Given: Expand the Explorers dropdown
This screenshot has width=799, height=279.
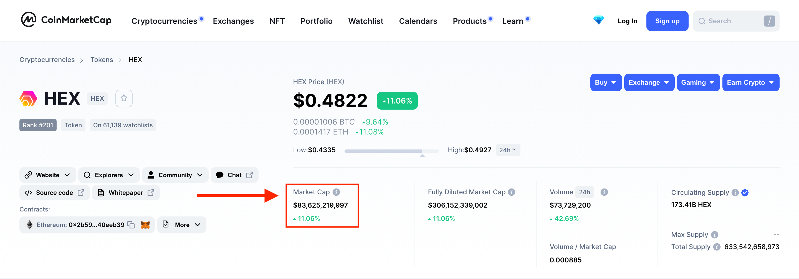Looking at the screenshot, I should (x=109, y=175).
